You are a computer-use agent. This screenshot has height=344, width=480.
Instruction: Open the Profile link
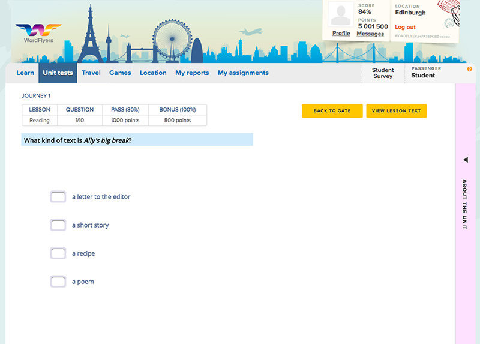click(x=341, y=34)
